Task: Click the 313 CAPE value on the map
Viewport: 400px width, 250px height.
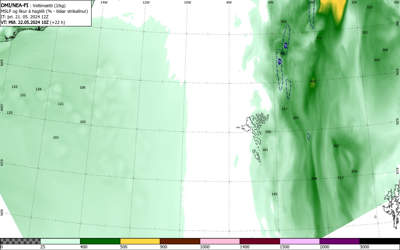Action: tap(340, 178)
